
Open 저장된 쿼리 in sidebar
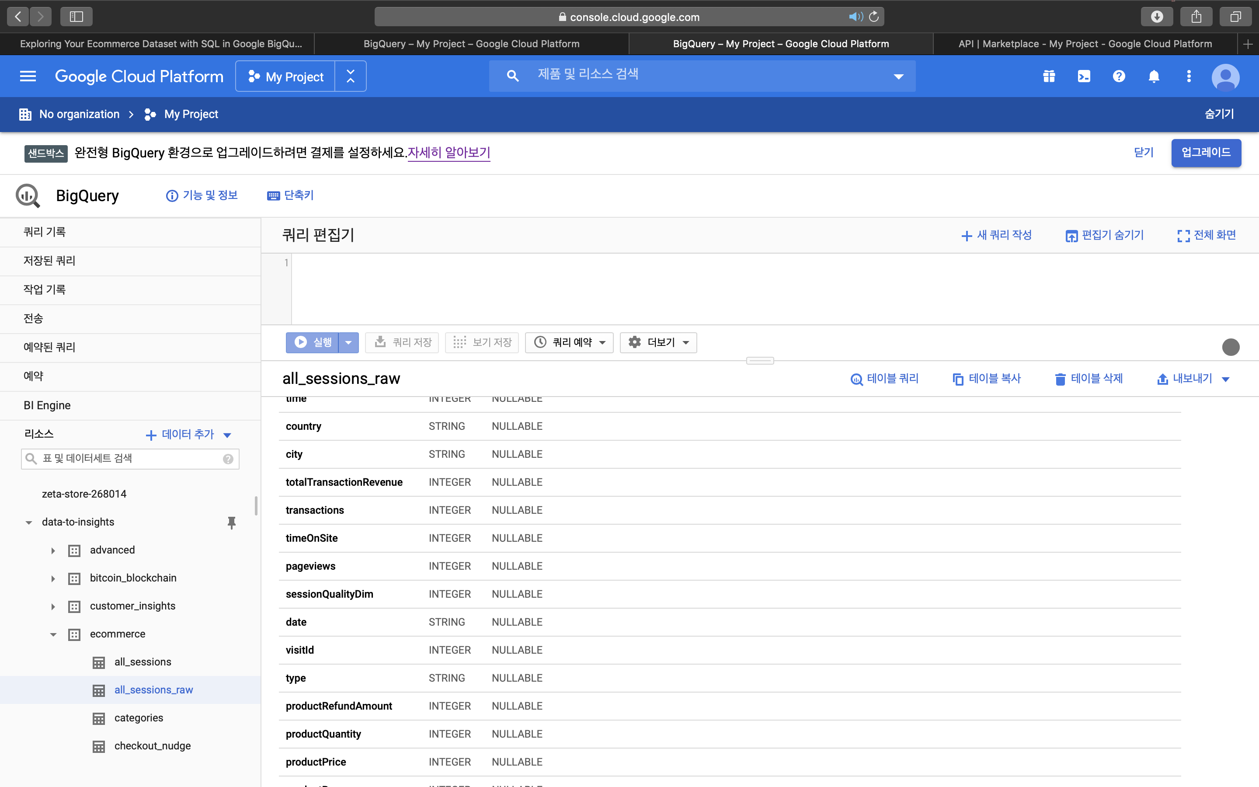pos(130,261)
